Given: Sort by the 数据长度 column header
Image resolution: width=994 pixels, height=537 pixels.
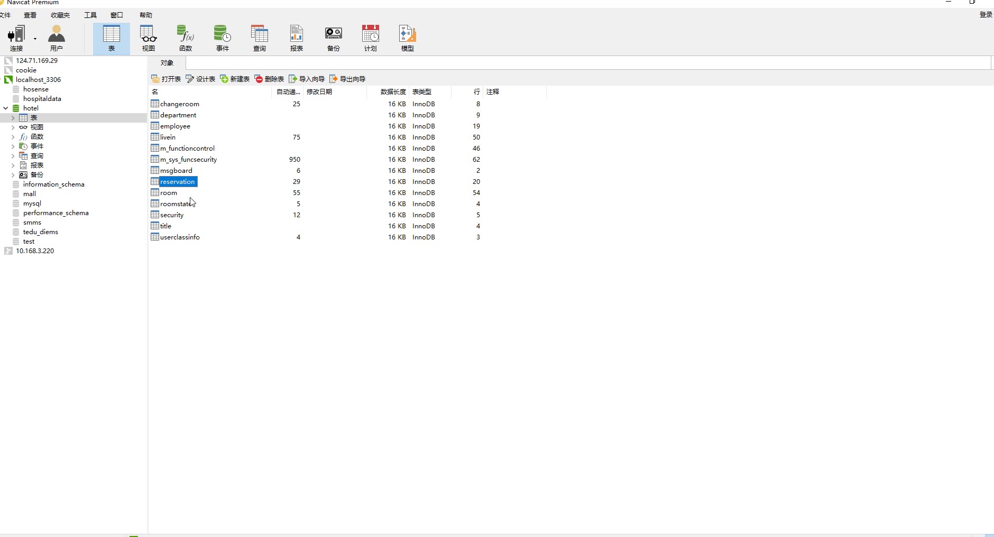Looking at the screenshot, I should 388,91.
